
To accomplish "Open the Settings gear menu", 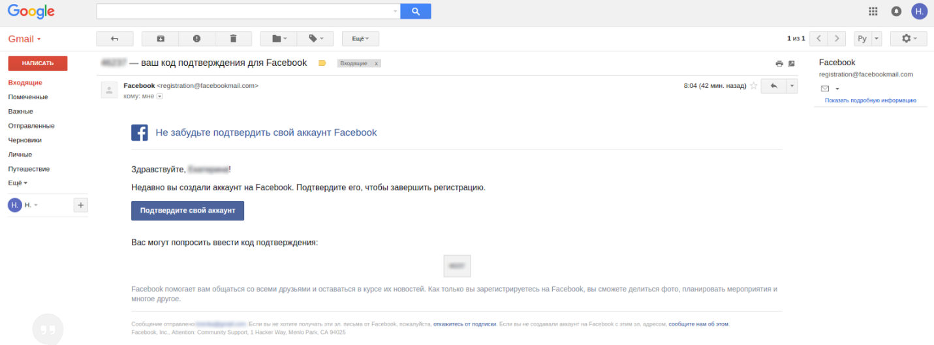I will (x=909, y=39).
